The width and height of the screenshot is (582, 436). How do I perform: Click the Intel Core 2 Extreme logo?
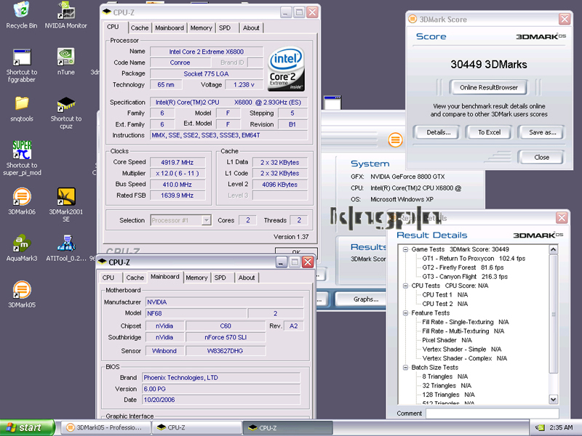pos(286,69)
